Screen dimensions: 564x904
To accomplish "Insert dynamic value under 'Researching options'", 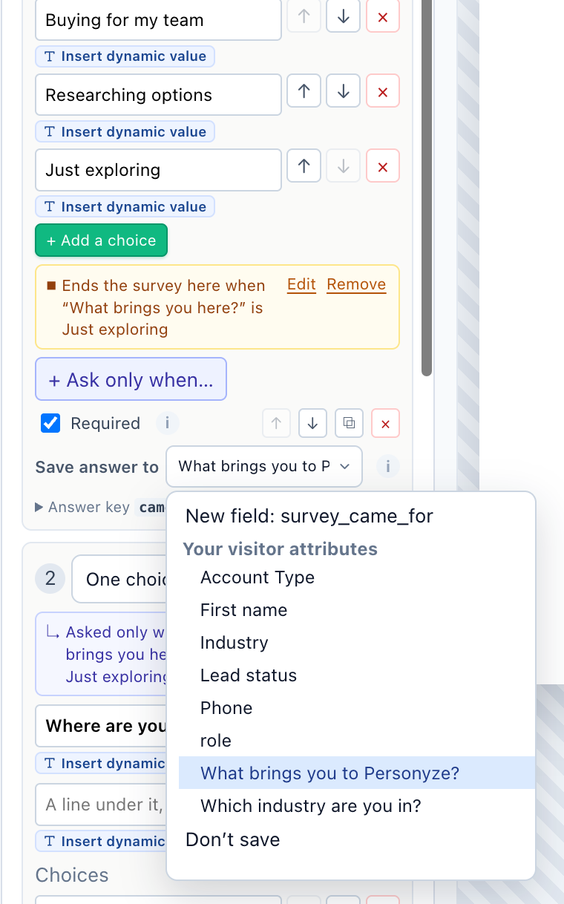I will (x=125, y=132).
